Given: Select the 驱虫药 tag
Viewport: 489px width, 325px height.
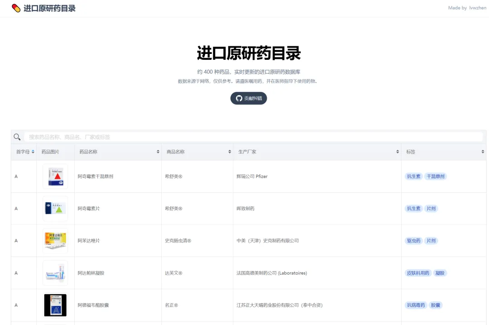Looking at the screenshot, I should click(x=413, y=241).
